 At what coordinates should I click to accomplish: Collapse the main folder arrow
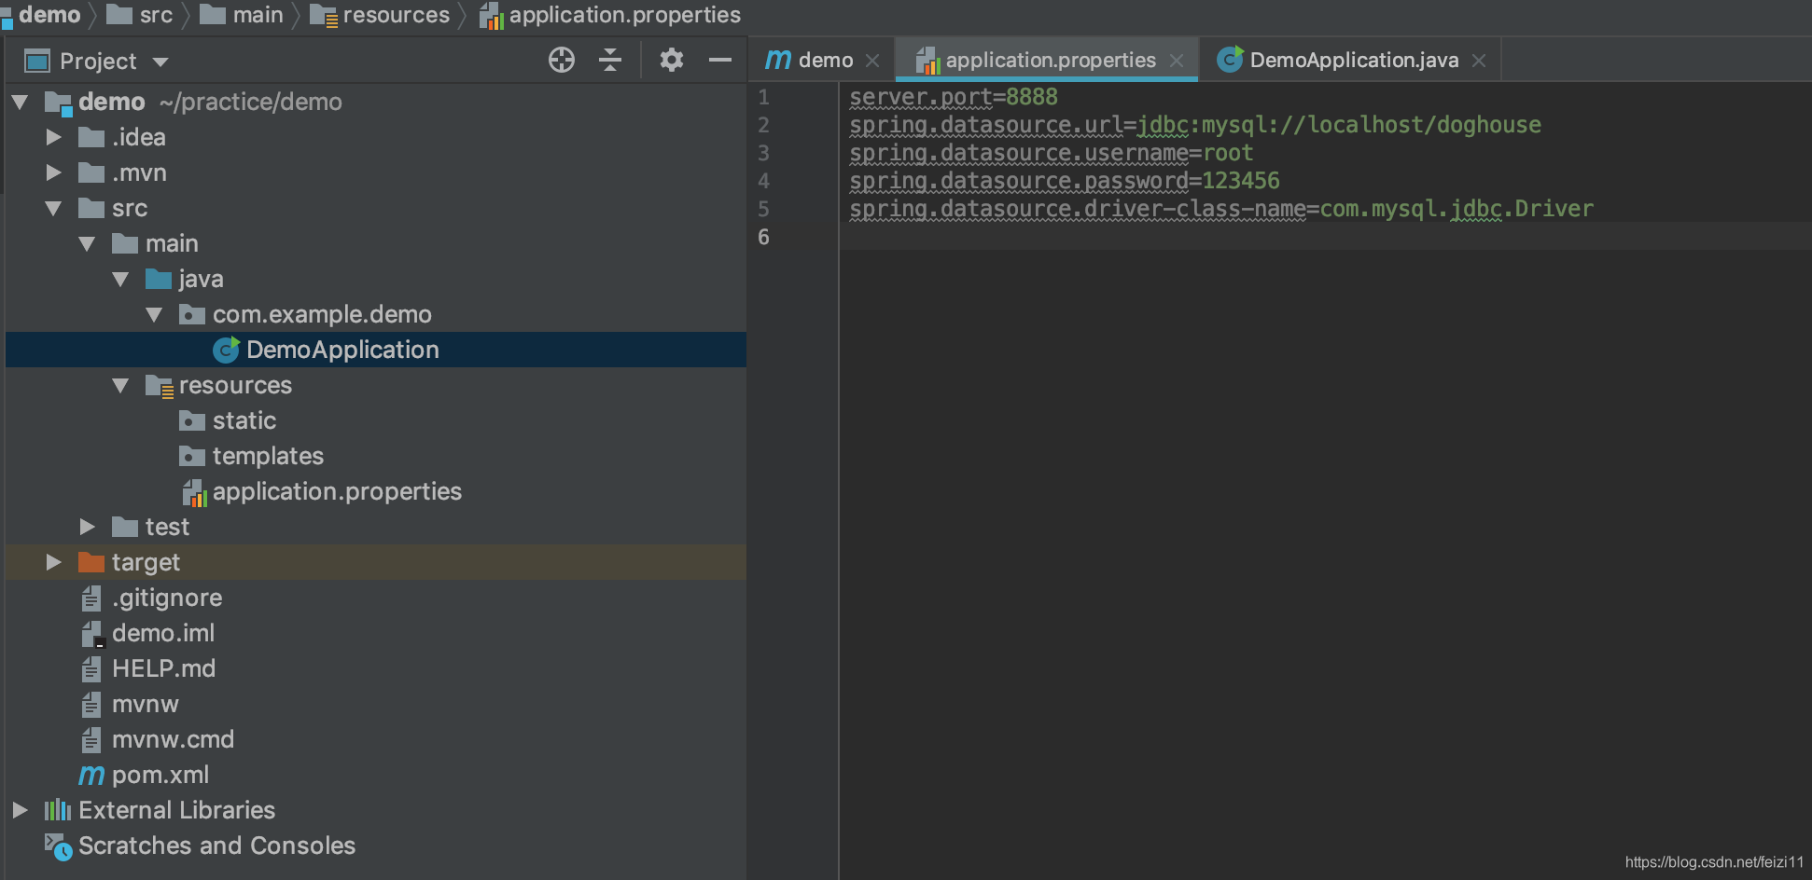[88, 243]
